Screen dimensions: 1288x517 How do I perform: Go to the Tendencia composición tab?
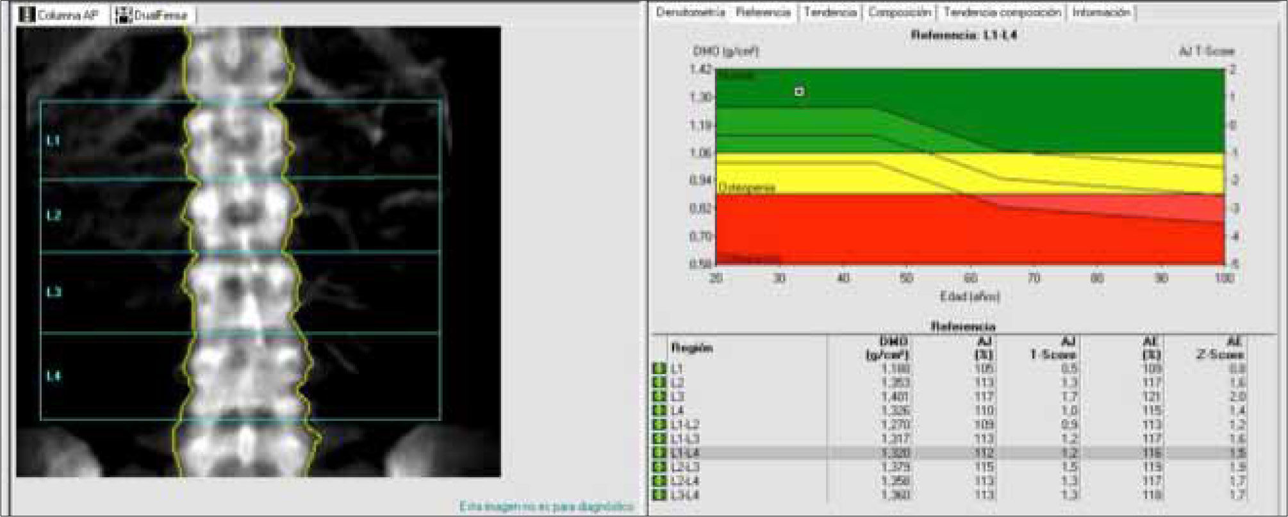(1002, 13)
